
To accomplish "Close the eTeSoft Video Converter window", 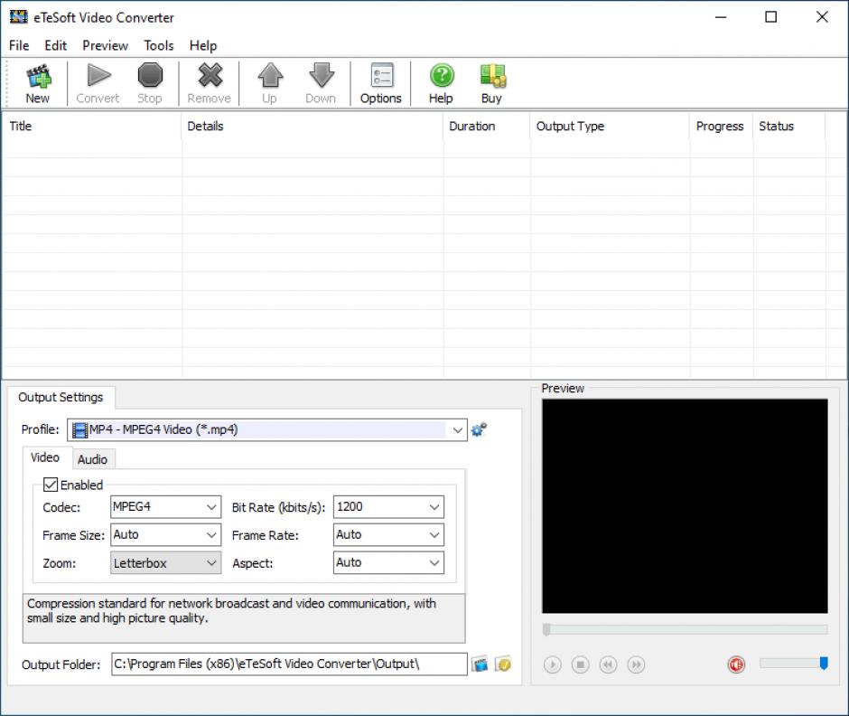I will (x=822, y=17).
